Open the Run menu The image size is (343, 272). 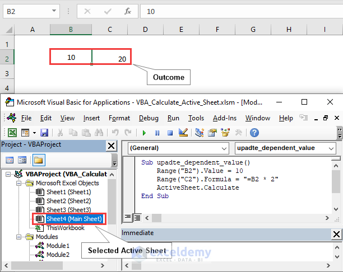coord(173,118)
